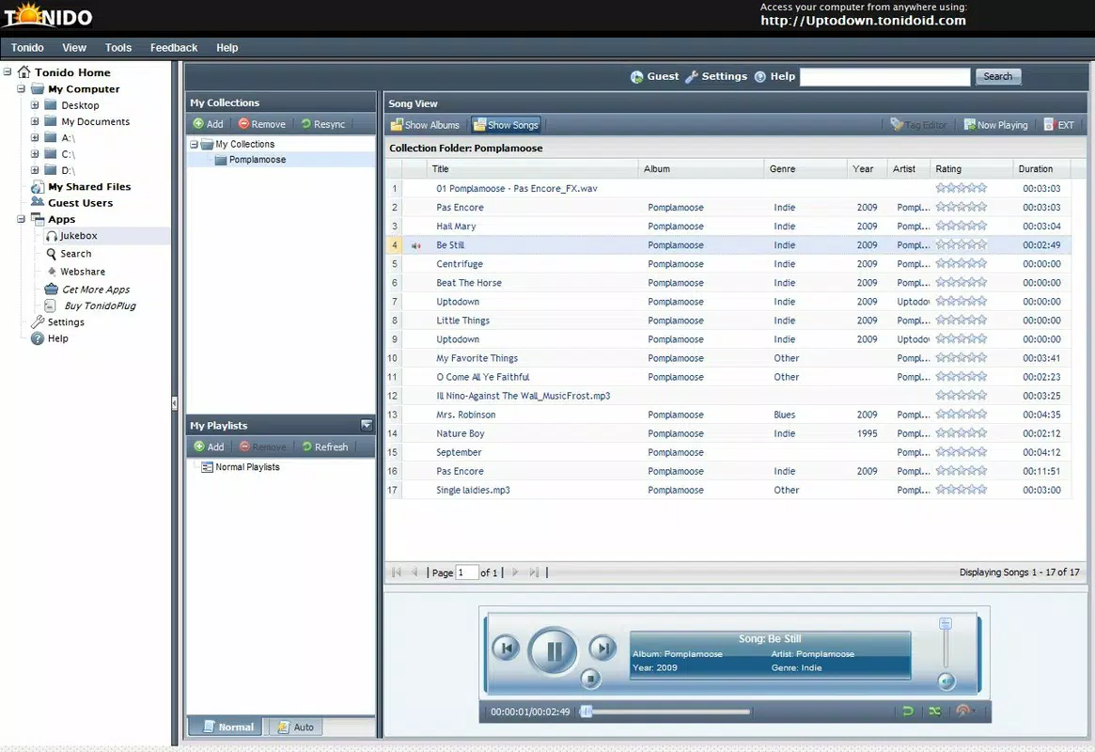Skip to the next track
This screenshot has width=1095, height=752.
pyautogui.click(x=602, y=648)
